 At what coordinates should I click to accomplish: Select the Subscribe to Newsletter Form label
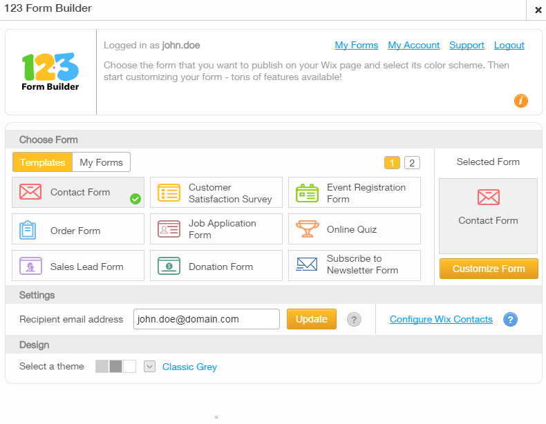tap(362, 264)
